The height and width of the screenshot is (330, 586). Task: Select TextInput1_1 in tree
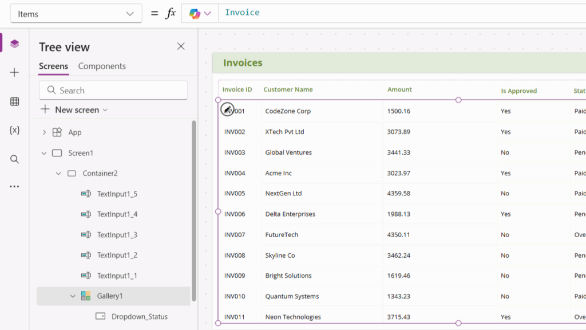pyautogui.click(x=117, y=276)
